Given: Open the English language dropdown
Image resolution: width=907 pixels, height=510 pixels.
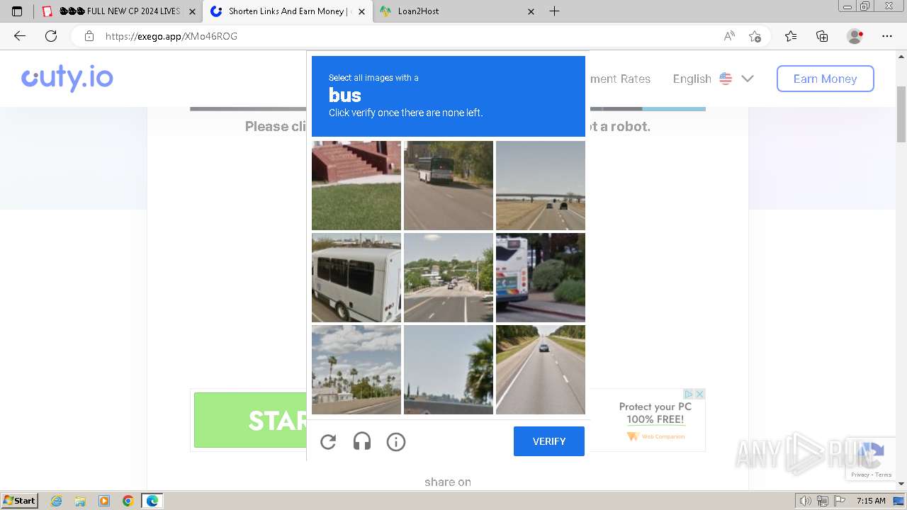Looking at the screenshot, I should coord(713,79).
